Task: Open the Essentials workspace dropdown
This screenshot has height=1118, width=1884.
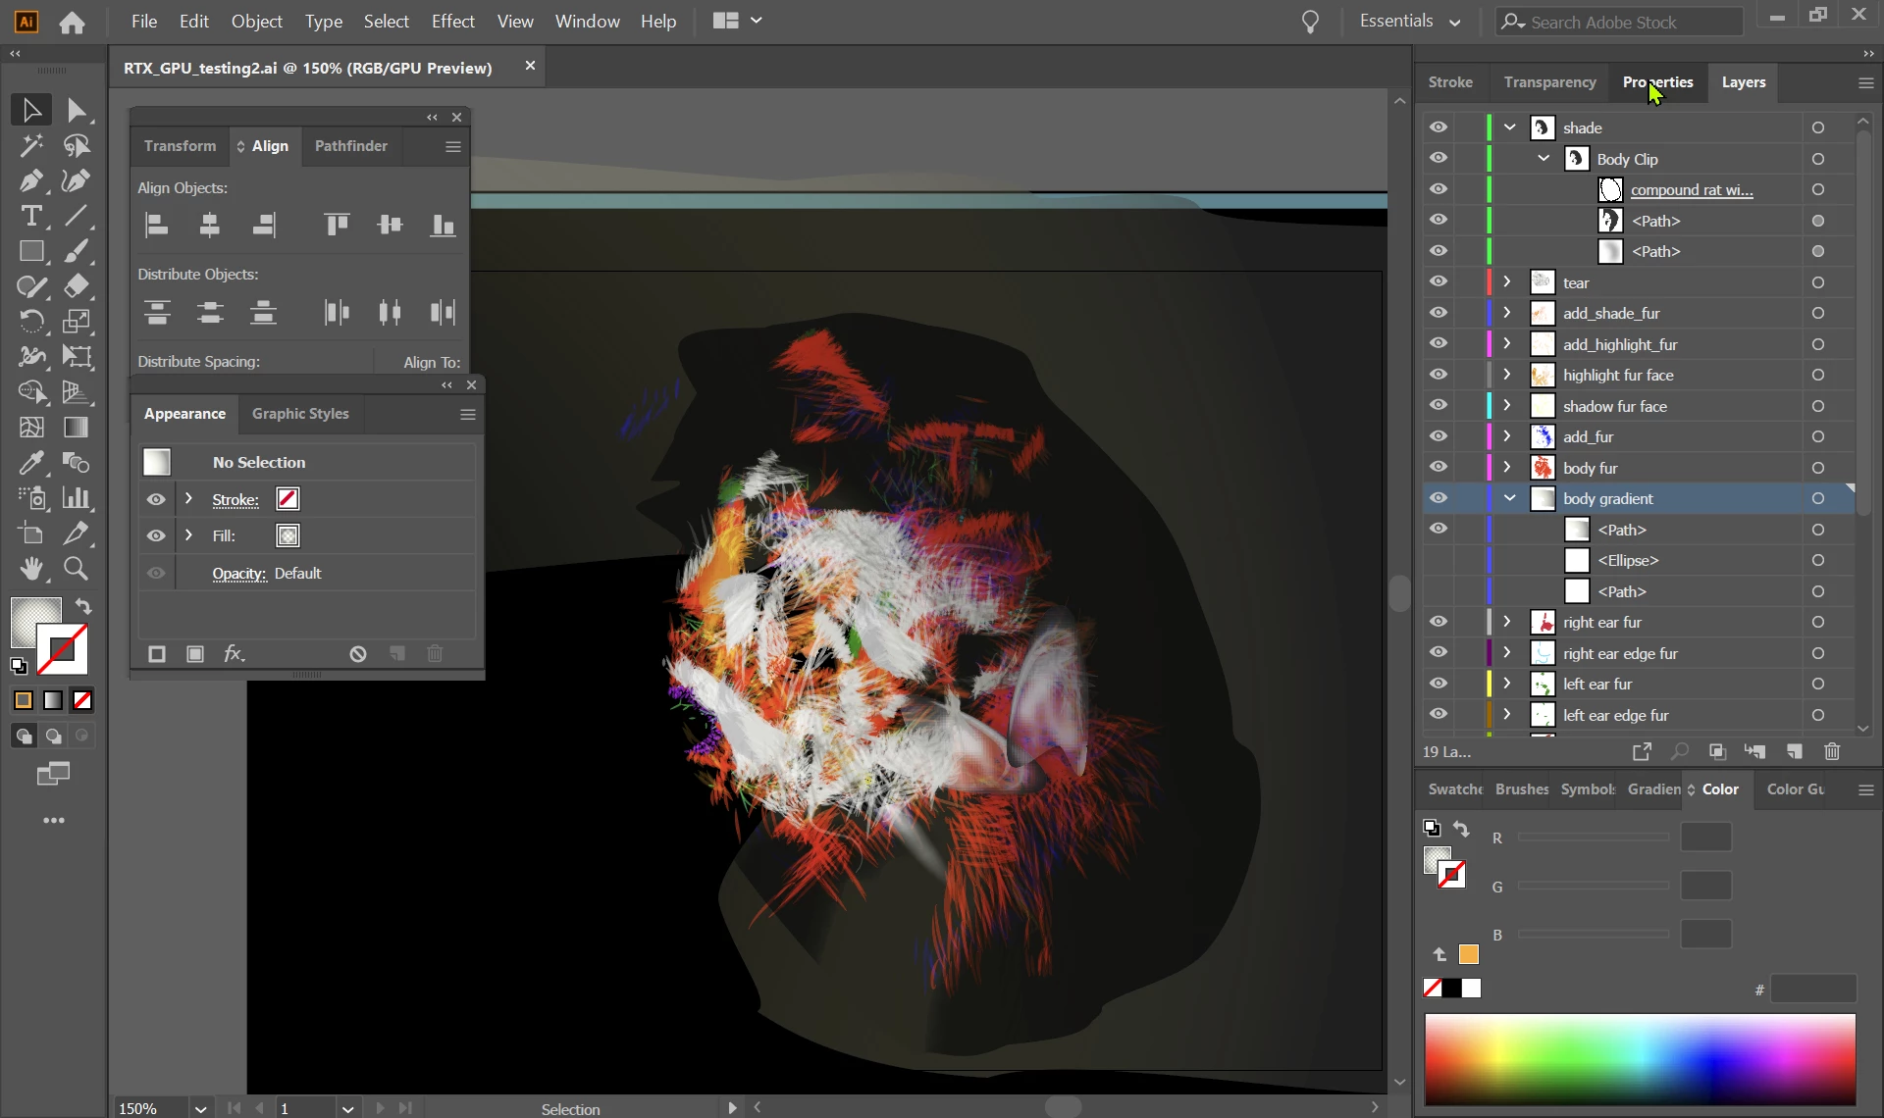Action: pos(1409,21)
